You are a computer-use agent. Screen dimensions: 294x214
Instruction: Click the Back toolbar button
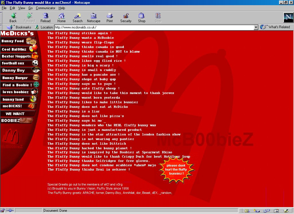point(13,18)
